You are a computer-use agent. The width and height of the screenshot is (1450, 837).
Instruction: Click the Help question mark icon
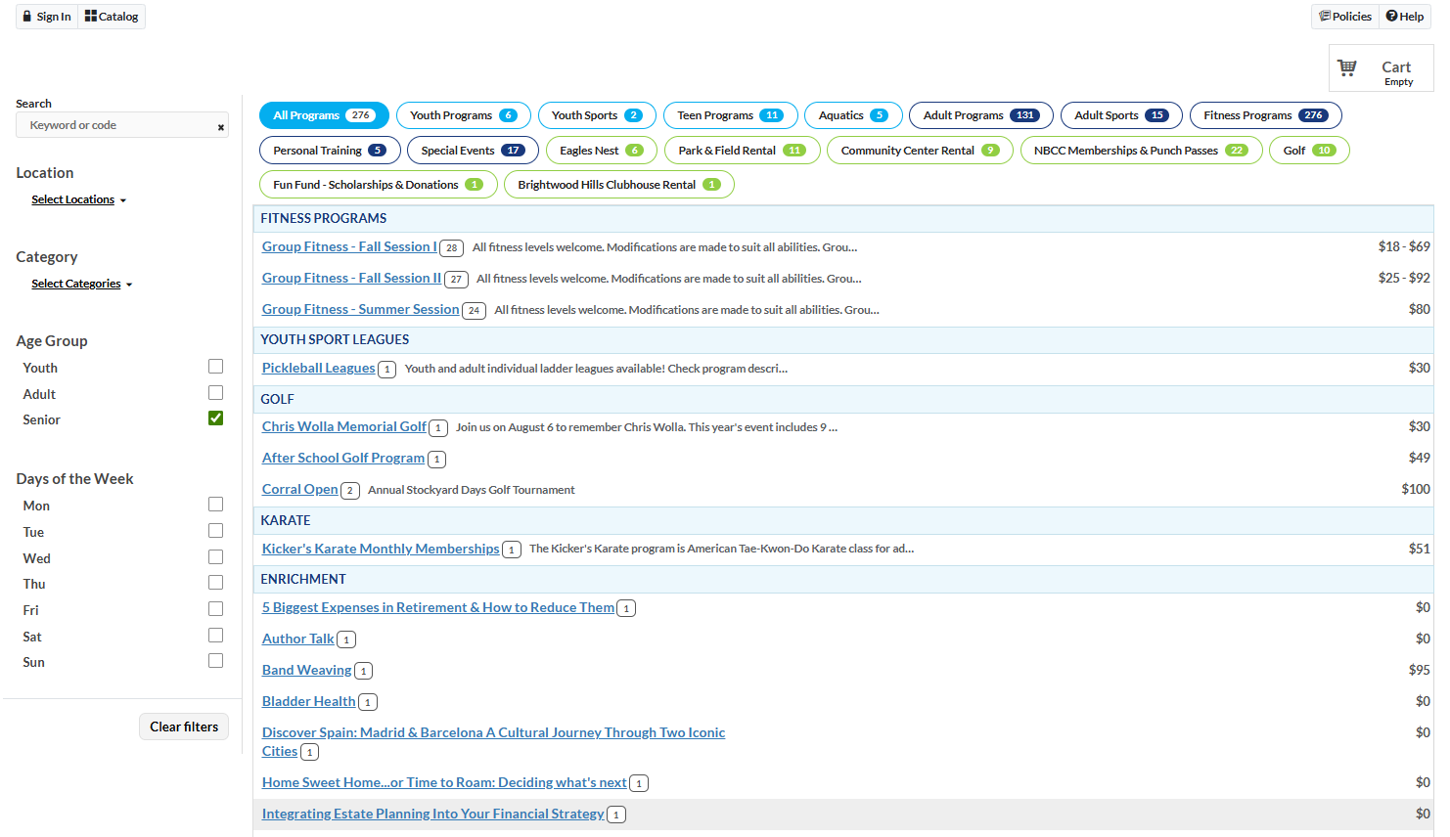point(1391,16)
